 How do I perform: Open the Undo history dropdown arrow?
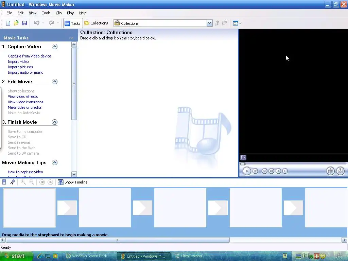[43, 23]
